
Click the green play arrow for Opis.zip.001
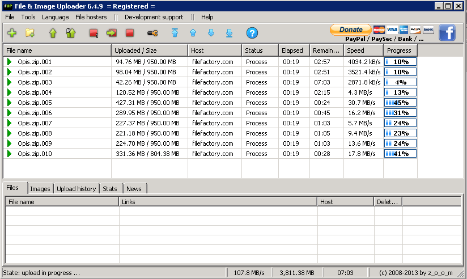9,62
